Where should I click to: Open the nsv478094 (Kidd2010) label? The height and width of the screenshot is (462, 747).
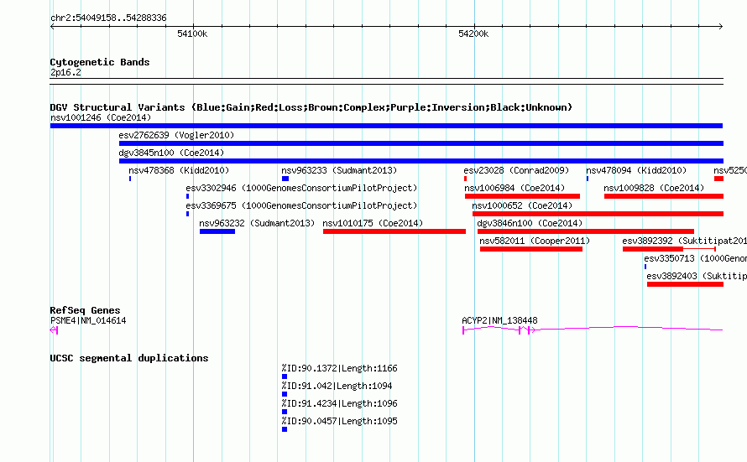click(636, 170)
